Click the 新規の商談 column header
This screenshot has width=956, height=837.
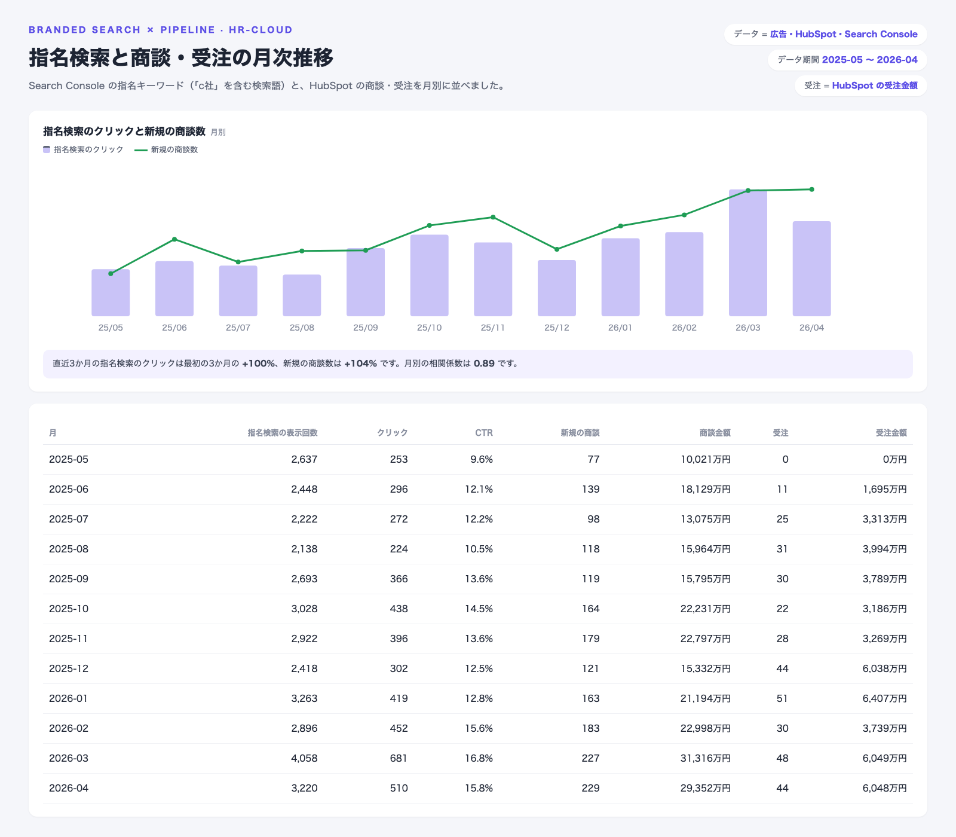580,433
